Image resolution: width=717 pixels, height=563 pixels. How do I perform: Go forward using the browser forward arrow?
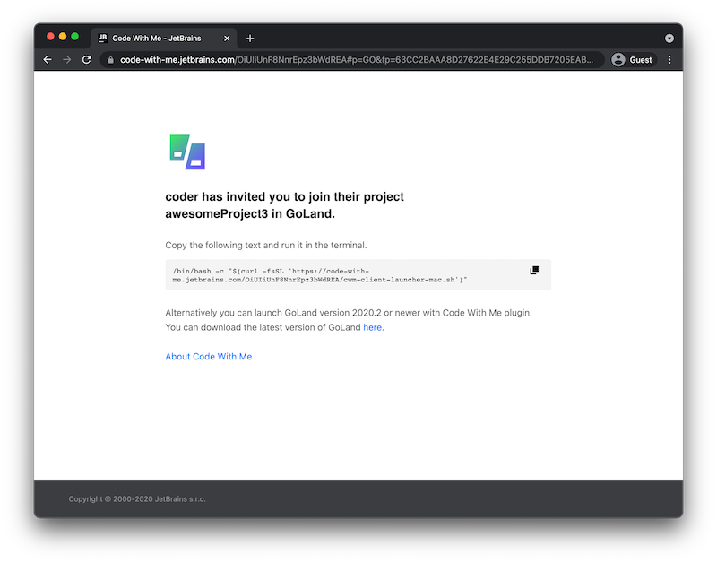pyautogui.click(x=66, y=60)
